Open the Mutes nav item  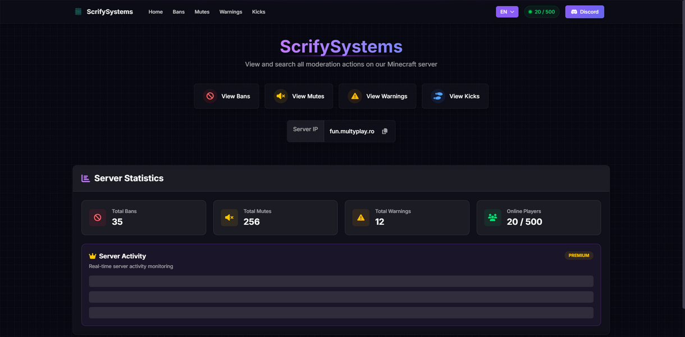(x=202, y=12)
